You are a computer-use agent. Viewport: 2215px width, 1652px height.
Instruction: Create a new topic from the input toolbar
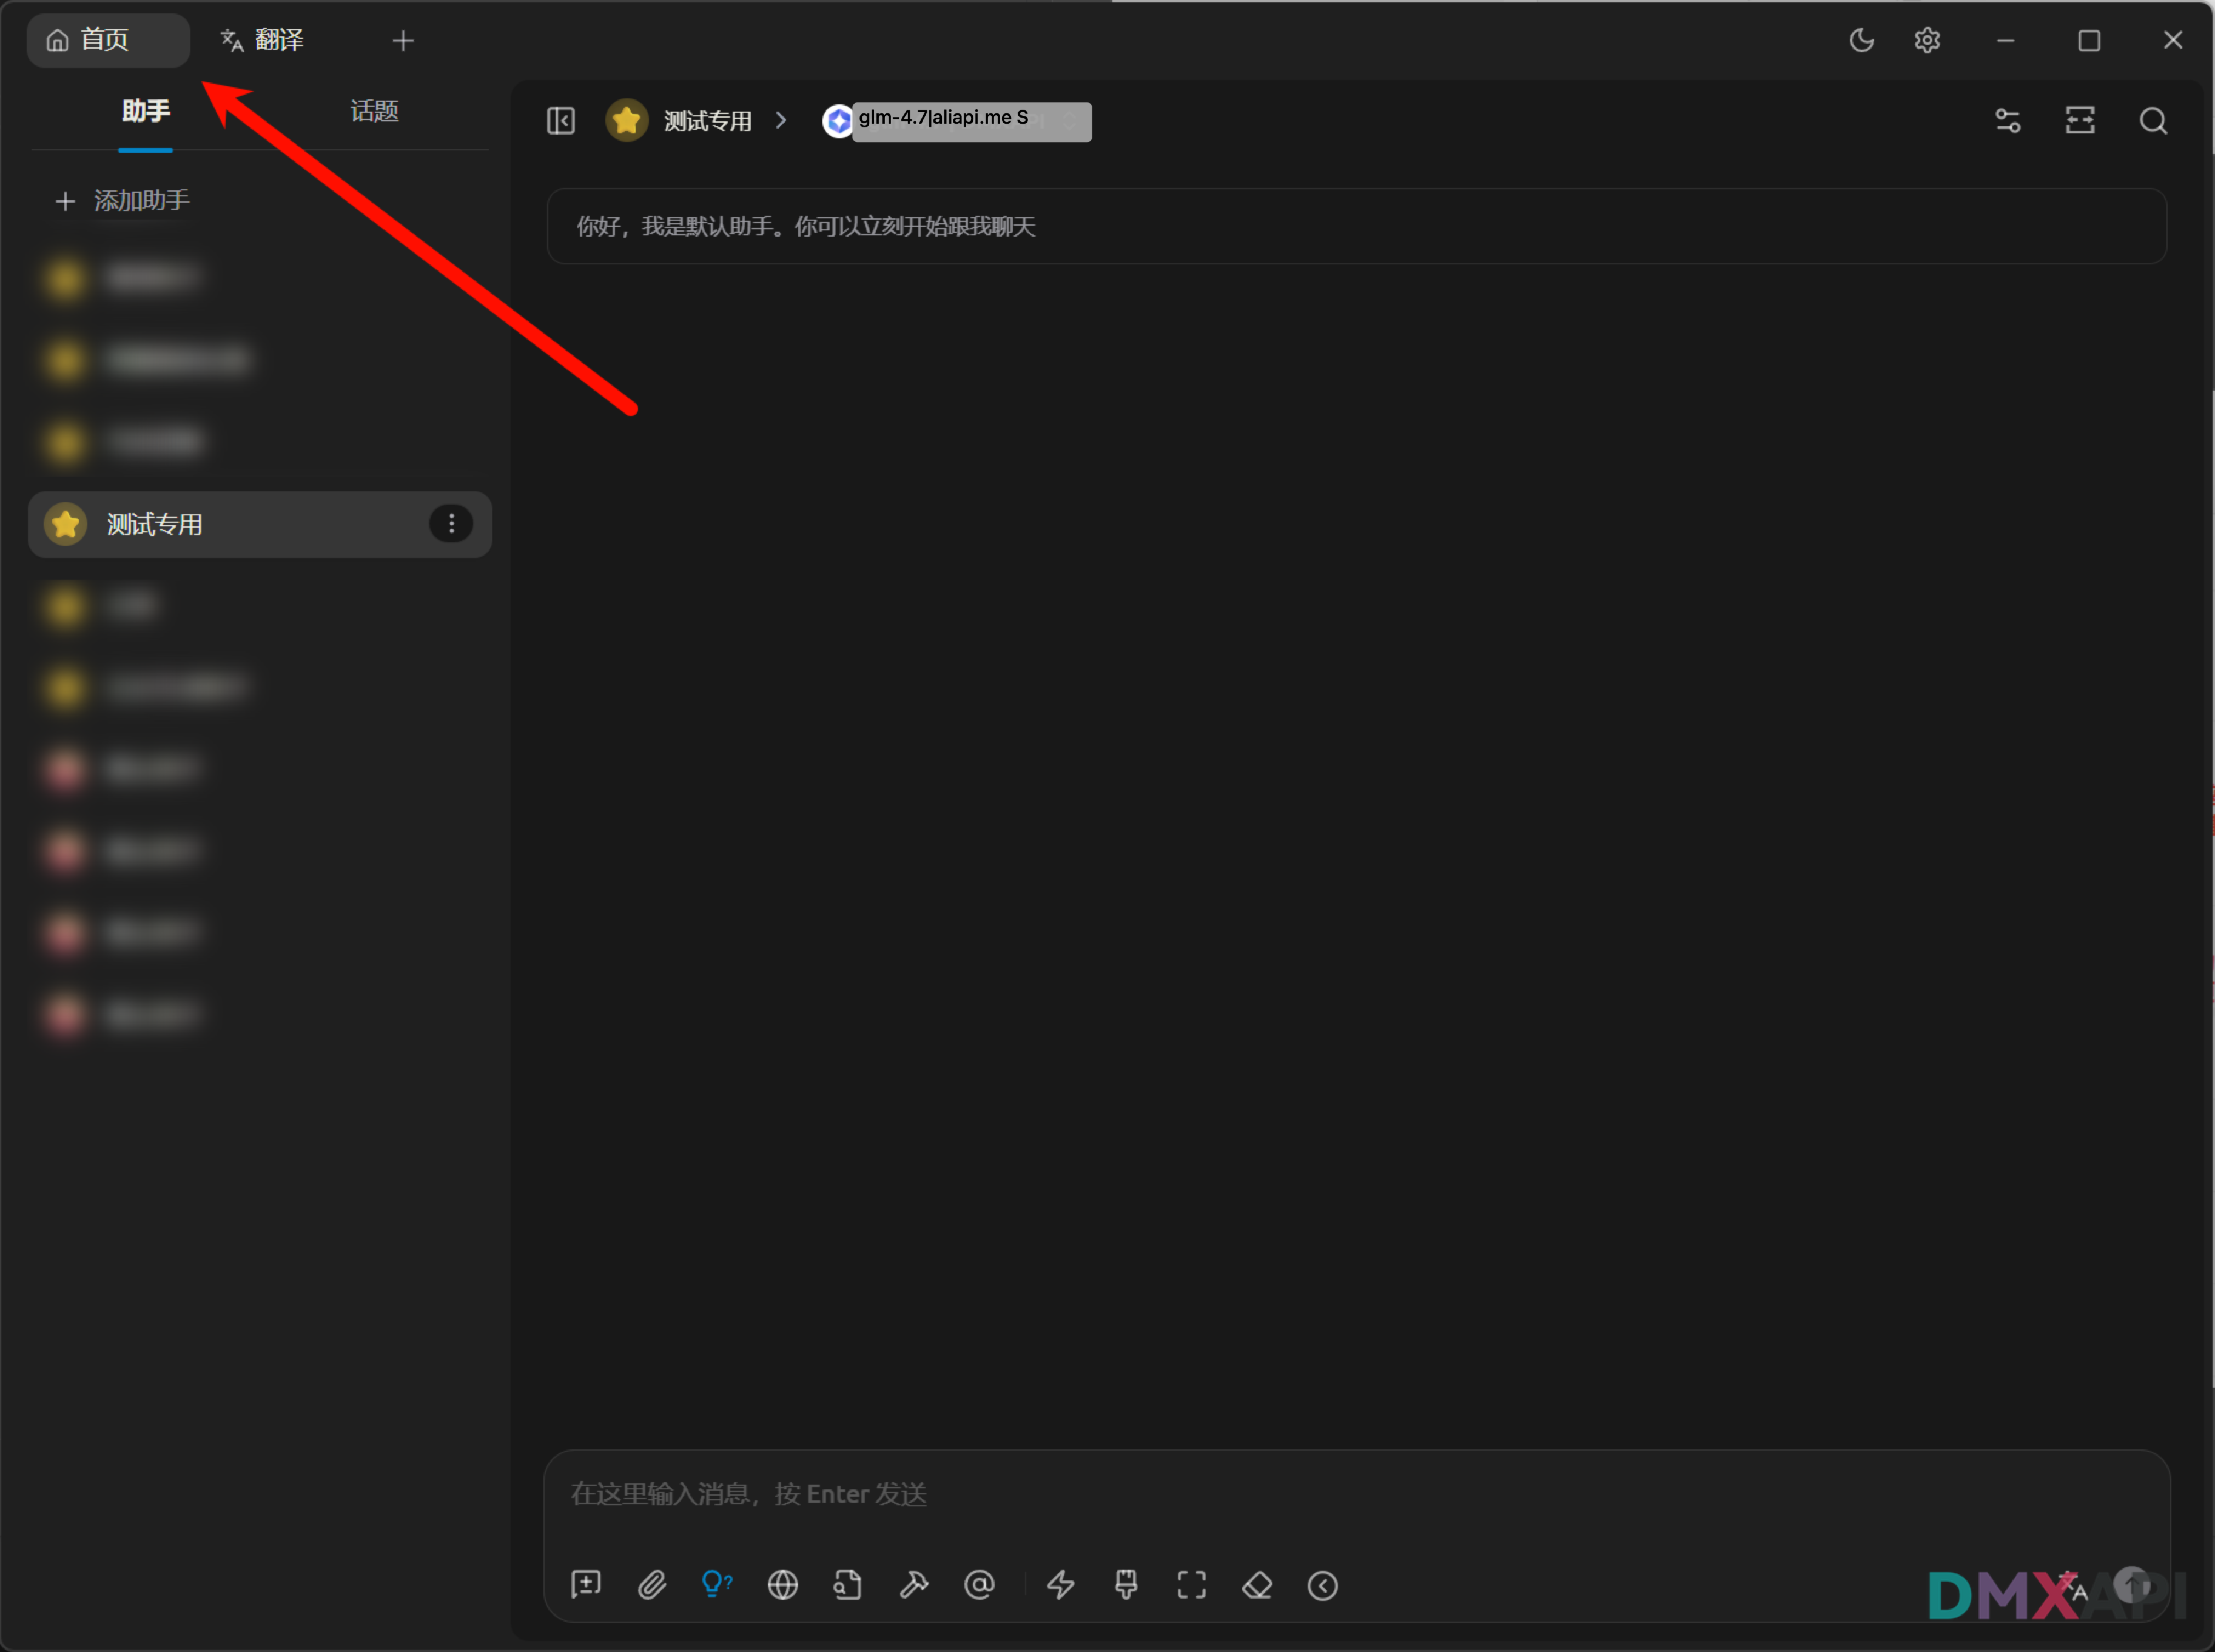pos(586,1585)
